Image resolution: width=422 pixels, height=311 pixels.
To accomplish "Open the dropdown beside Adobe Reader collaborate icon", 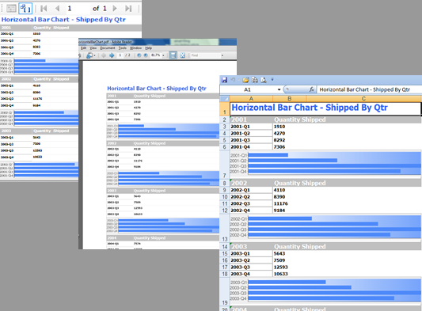I will [94, 55].
